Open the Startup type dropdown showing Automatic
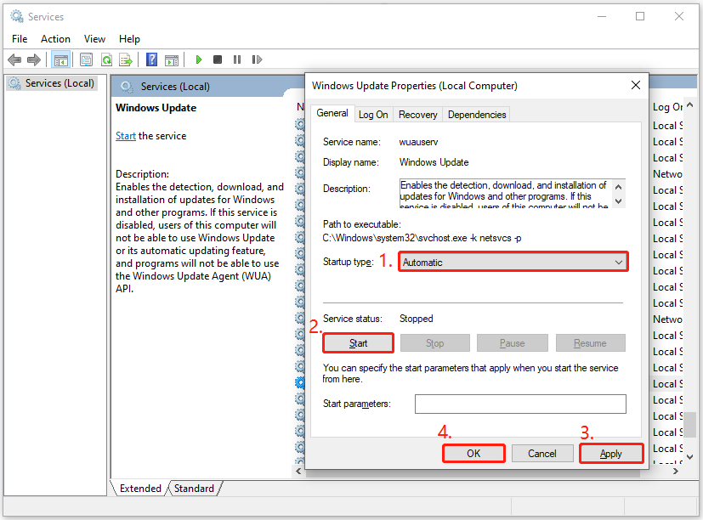703x520 pixels. [x=513, y=263]
